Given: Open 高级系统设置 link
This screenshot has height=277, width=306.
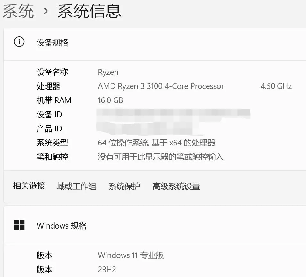Looking at the screenshot, I should pos(176,186).
